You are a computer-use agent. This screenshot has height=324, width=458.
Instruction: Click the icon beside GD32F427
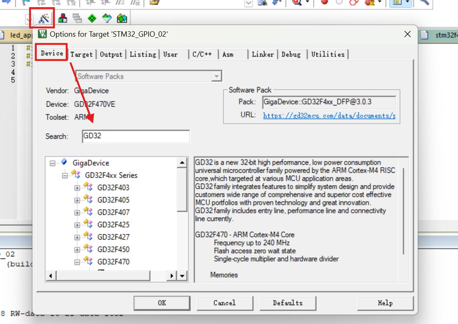(88, 236)
